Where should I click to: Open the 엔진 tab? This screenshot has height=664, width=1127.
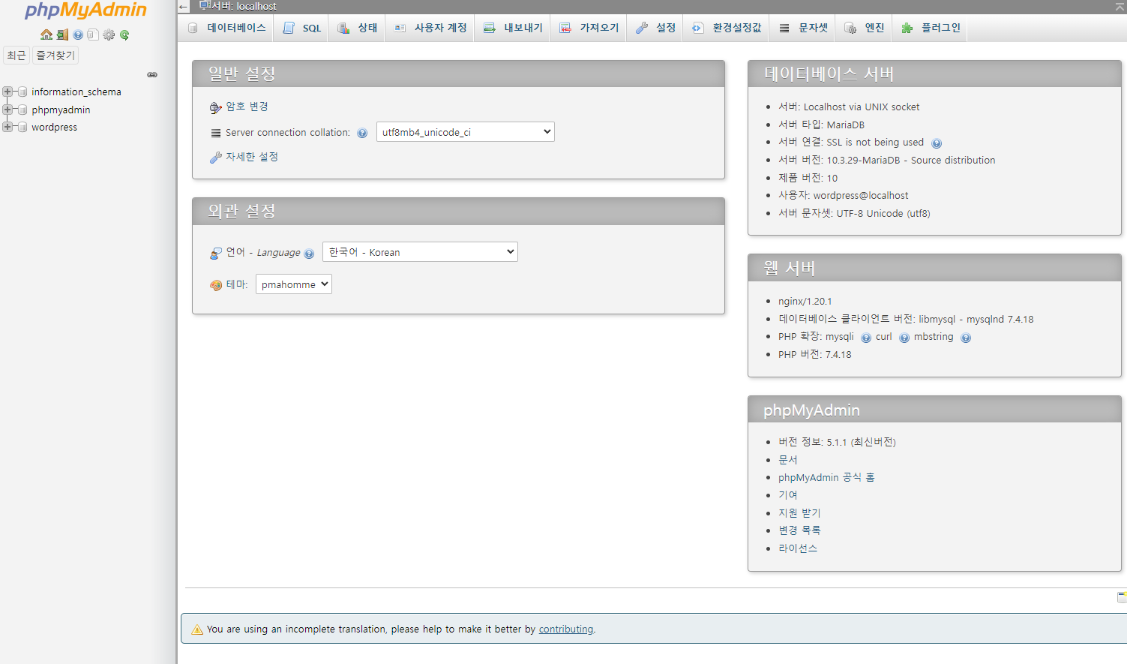point(865,28)
